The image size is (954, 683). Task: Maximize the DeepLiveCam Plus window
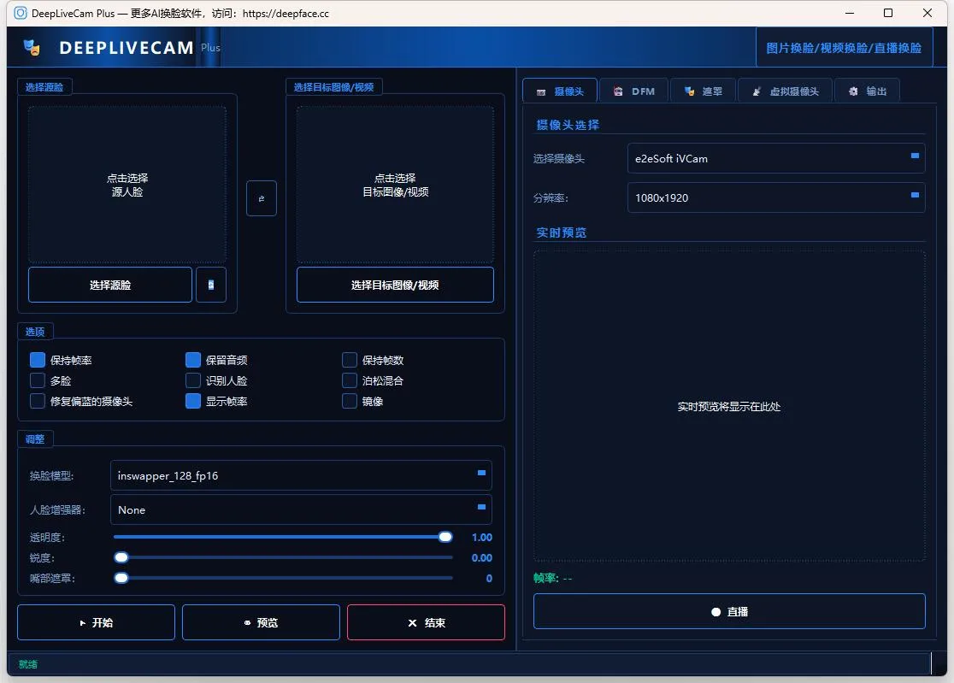click(888, 13)
